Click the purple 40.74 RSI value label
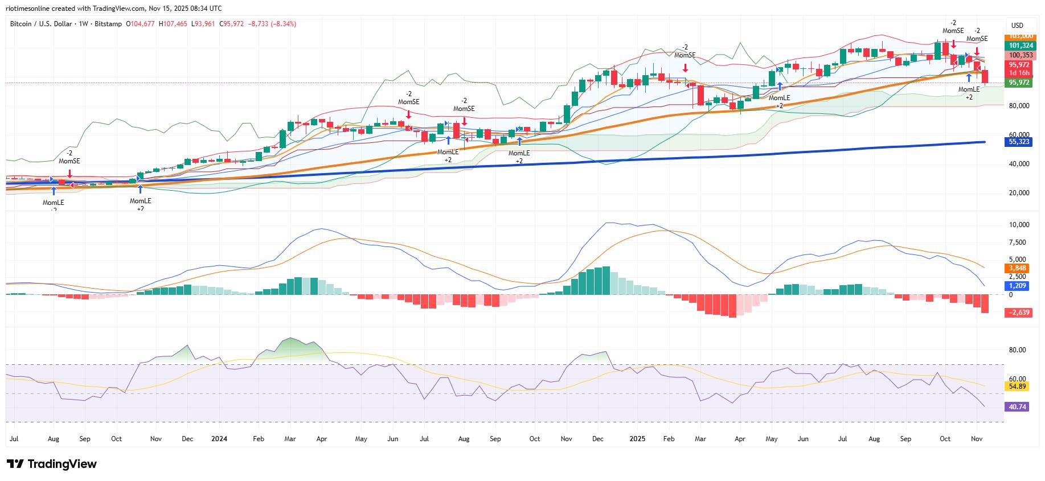This screenshot has width=1045, height=481. [1017, 407]
